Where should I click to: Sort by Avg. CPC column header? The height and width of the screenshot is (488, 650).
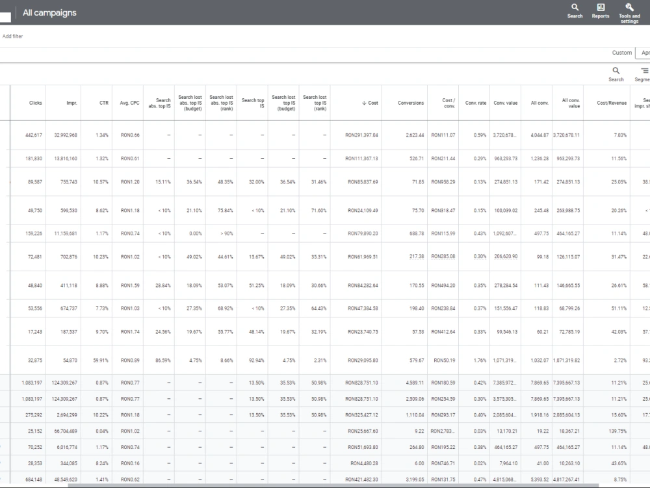[x=129, y=103]
